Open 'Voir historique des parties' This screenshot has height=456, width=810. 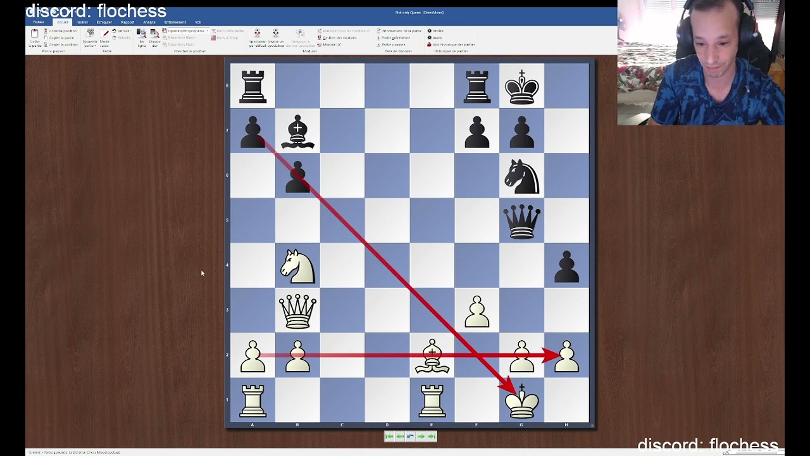(451, 44)
